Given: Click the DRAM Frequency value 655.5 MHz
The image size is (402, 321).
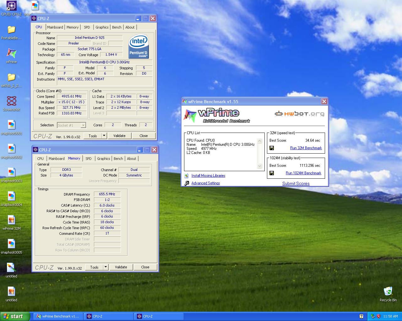Looking at the screenshot, I should (107, 194).
